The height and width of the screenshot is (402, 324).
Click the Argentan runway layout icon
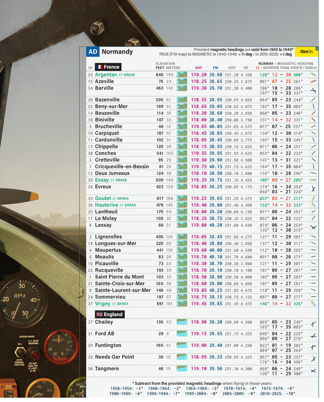(313, 75)
